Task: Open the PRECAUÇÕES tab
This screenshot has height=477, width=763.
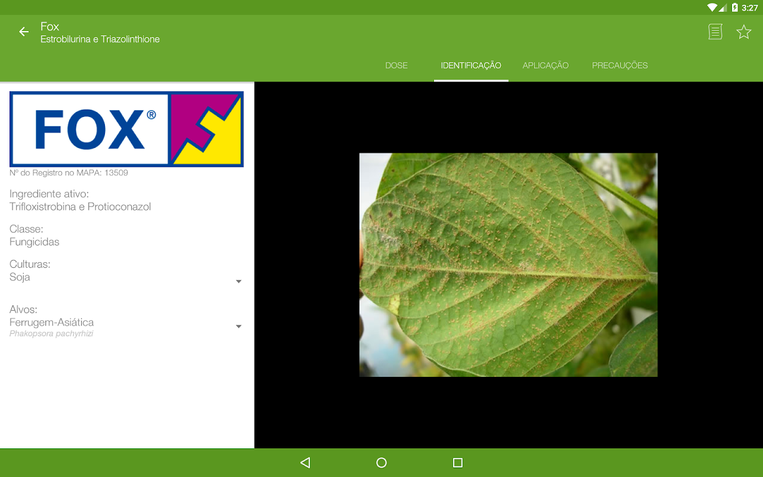Action: pyautogui.click(x=620, y=66)
